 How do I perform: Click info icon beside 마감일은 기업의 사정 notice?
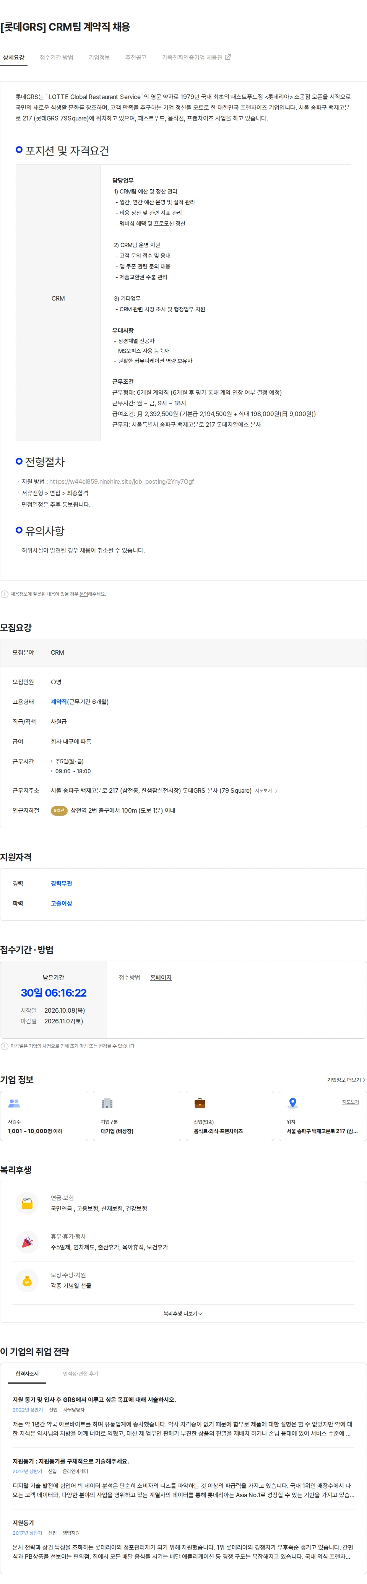pyautogui.click(x=4, y=1046)
